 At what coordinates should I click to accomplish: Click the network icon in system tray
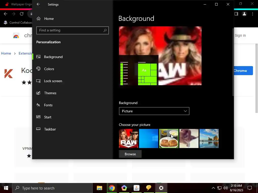[x=219, y=188]
